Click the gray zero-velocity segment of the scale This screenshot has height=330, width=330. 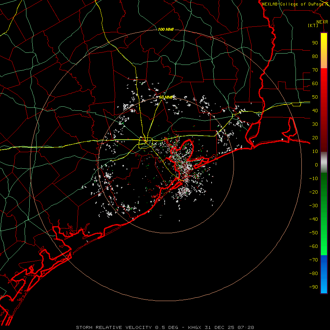324,162
